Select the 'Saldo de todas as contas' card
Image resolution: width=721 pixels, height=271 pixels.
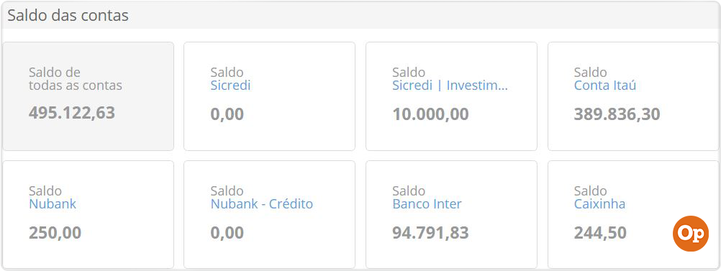click(89, 96)
